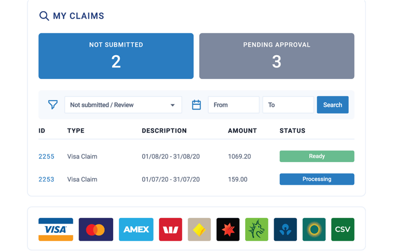Click Visa Claim in row 2253

82,179
